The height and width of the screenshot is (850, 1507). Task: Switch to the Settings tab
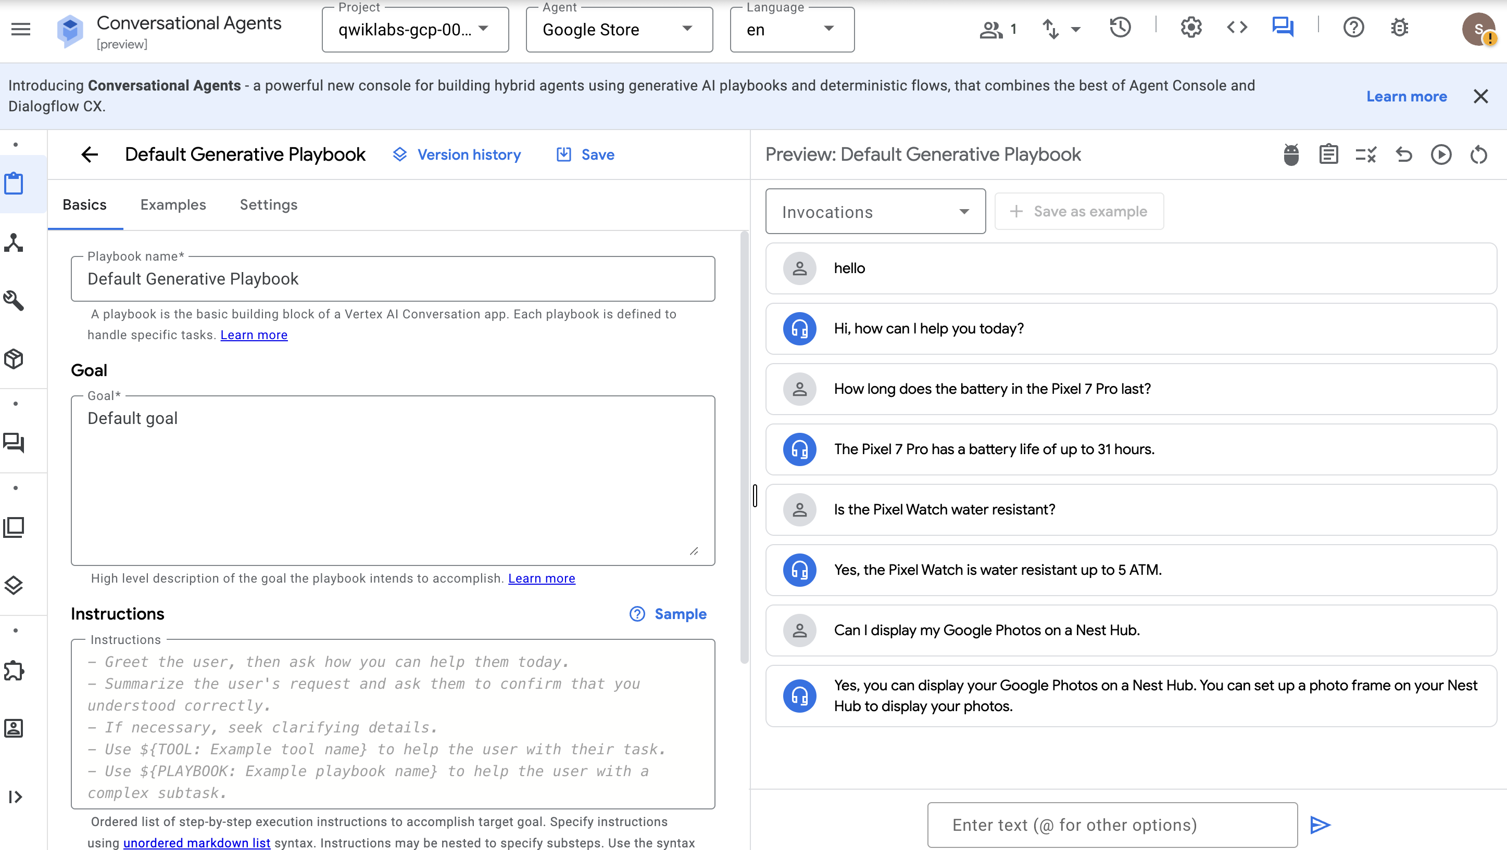coord(269,204)
